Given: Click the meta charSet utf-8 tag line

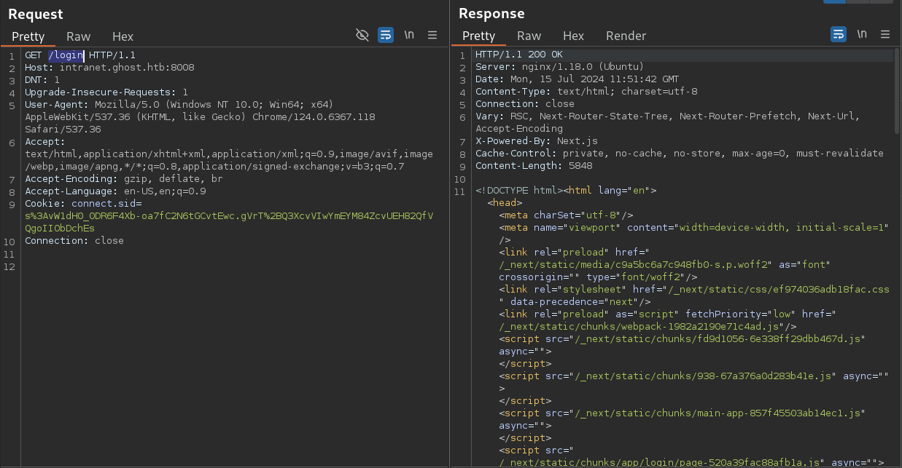Looking at the screenshot, I should (x=566, y=215).
